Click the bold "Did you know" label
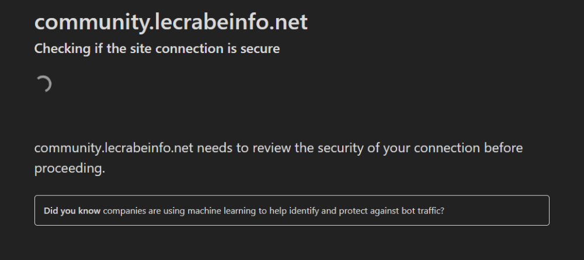Screen dimensions: 584x260 pos(72,210)
